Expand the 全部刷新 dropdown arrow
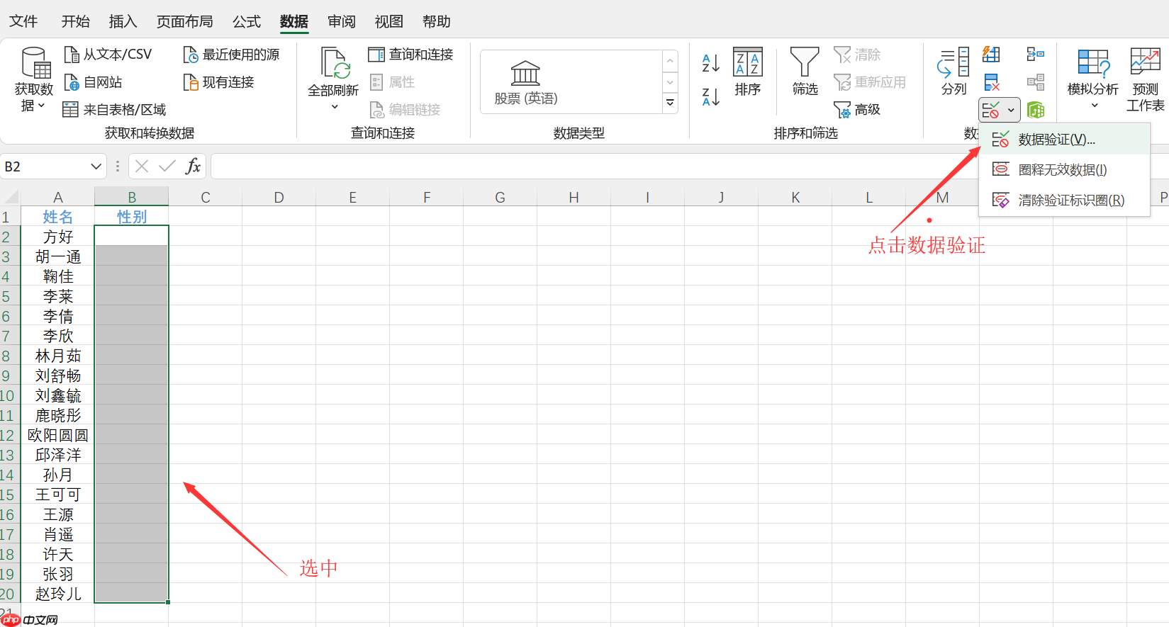 tap(335, 107)
